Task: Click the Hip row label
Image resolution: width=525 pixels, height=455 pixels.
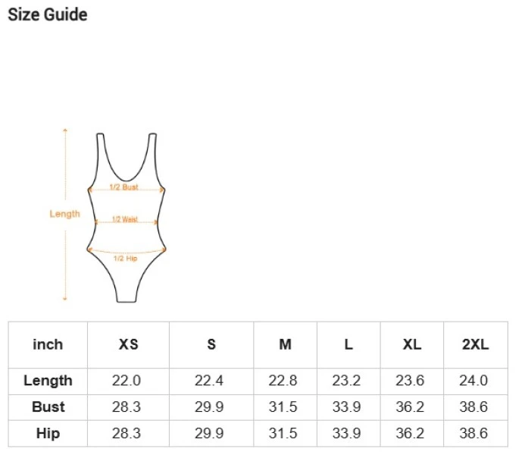Action: point(48,433)
